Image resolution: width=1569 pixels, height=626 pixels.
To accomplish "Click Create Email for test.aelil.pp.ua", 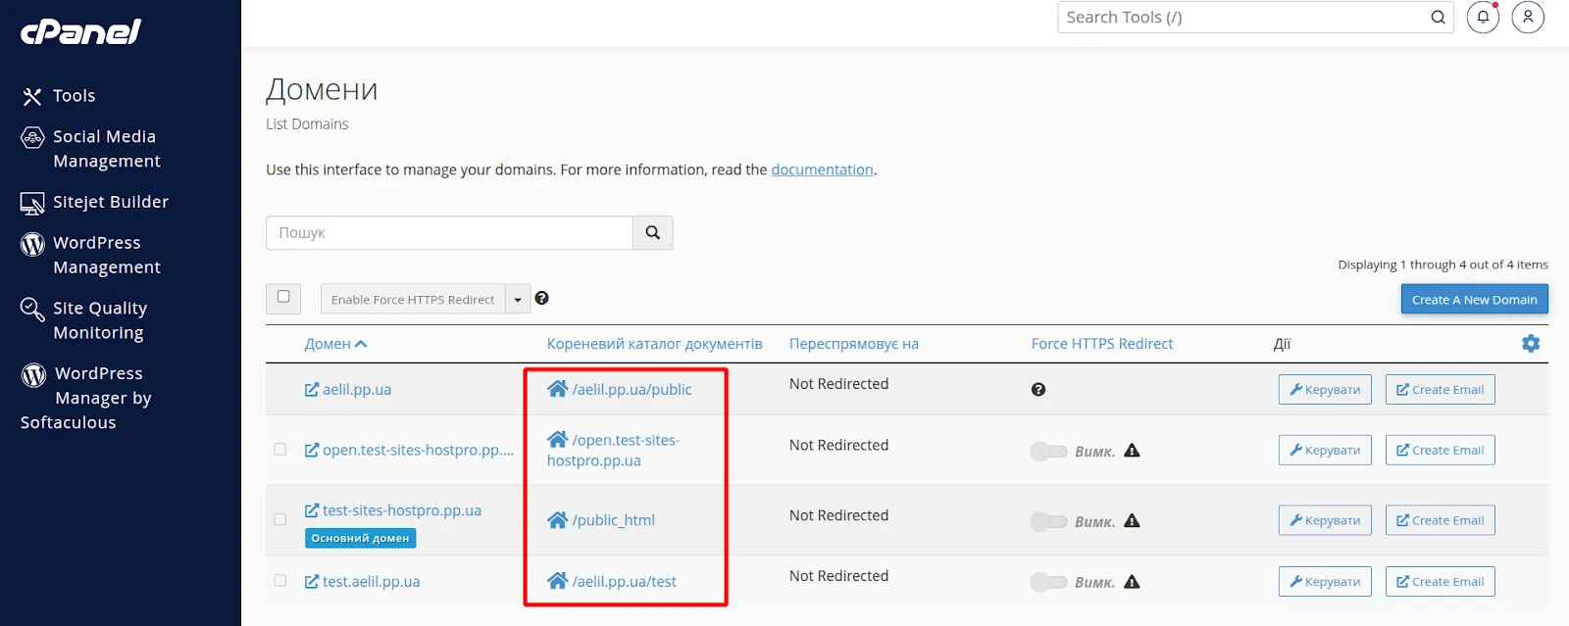I will [1441, 582].
